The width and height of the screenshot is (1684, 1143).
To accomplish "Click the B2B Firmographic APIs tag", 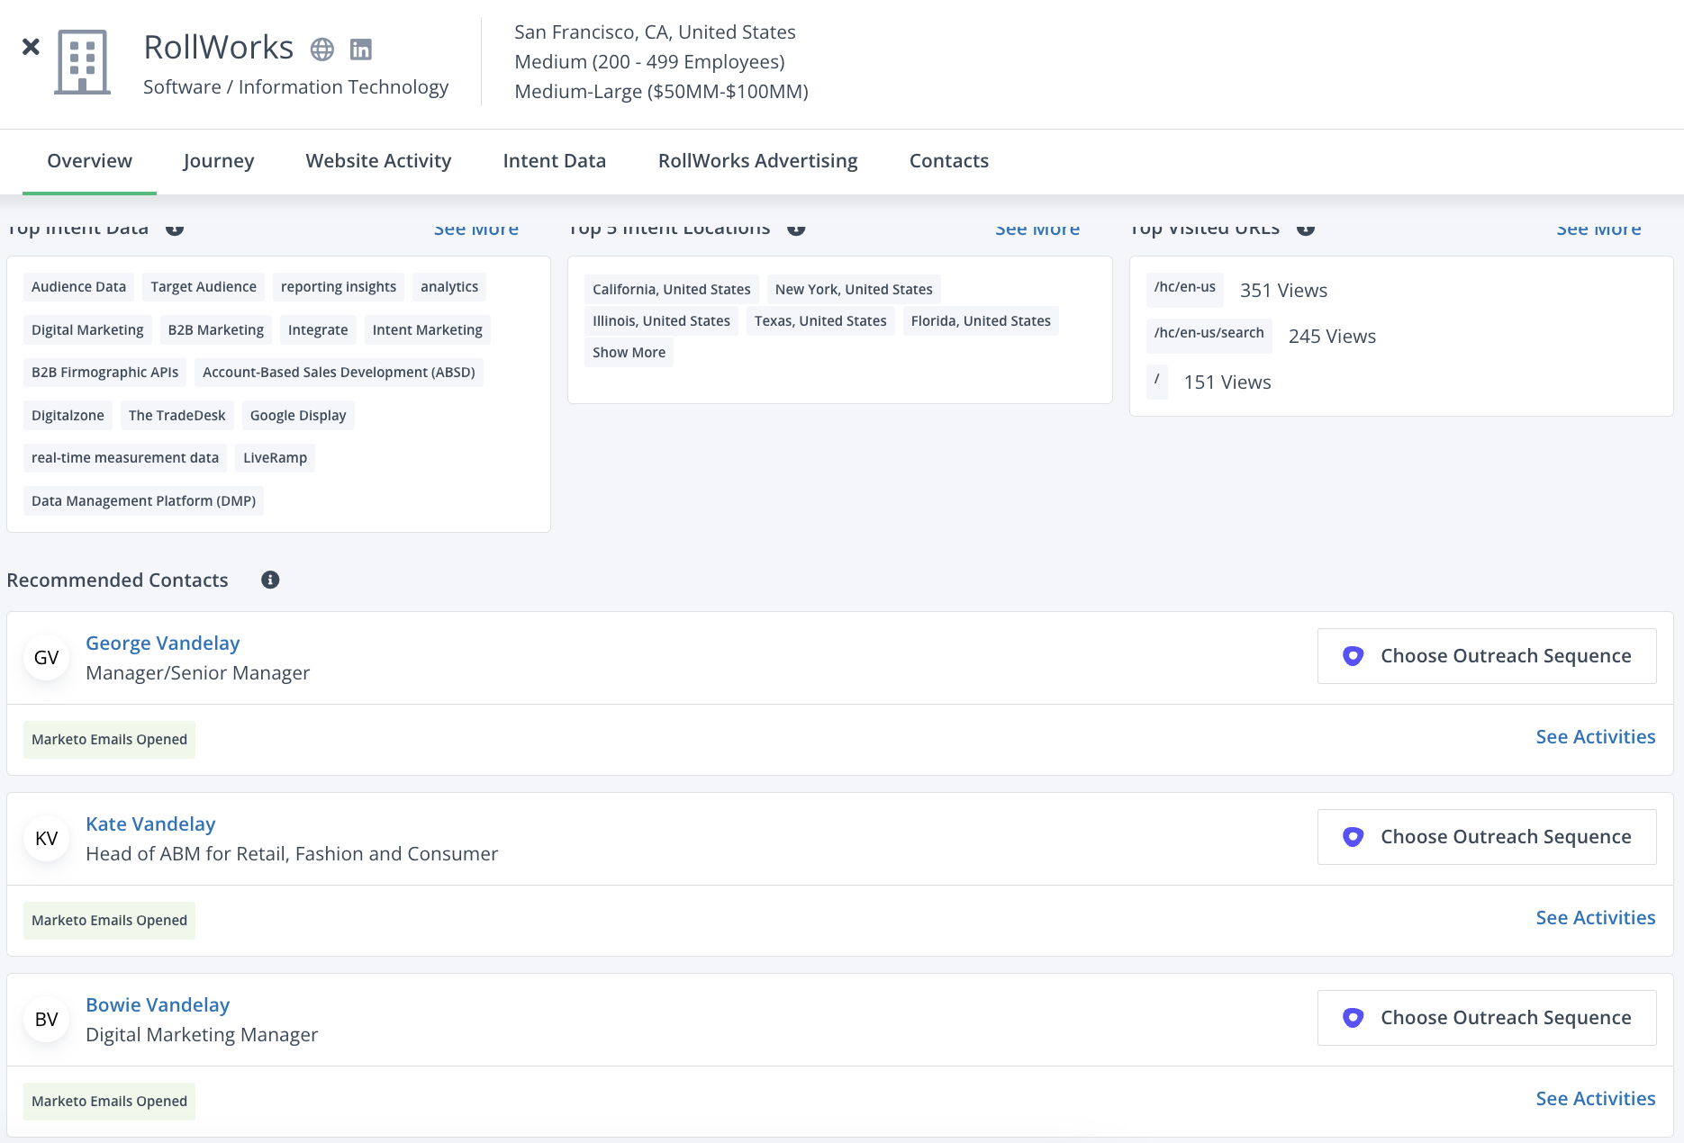I will [104, 373].
